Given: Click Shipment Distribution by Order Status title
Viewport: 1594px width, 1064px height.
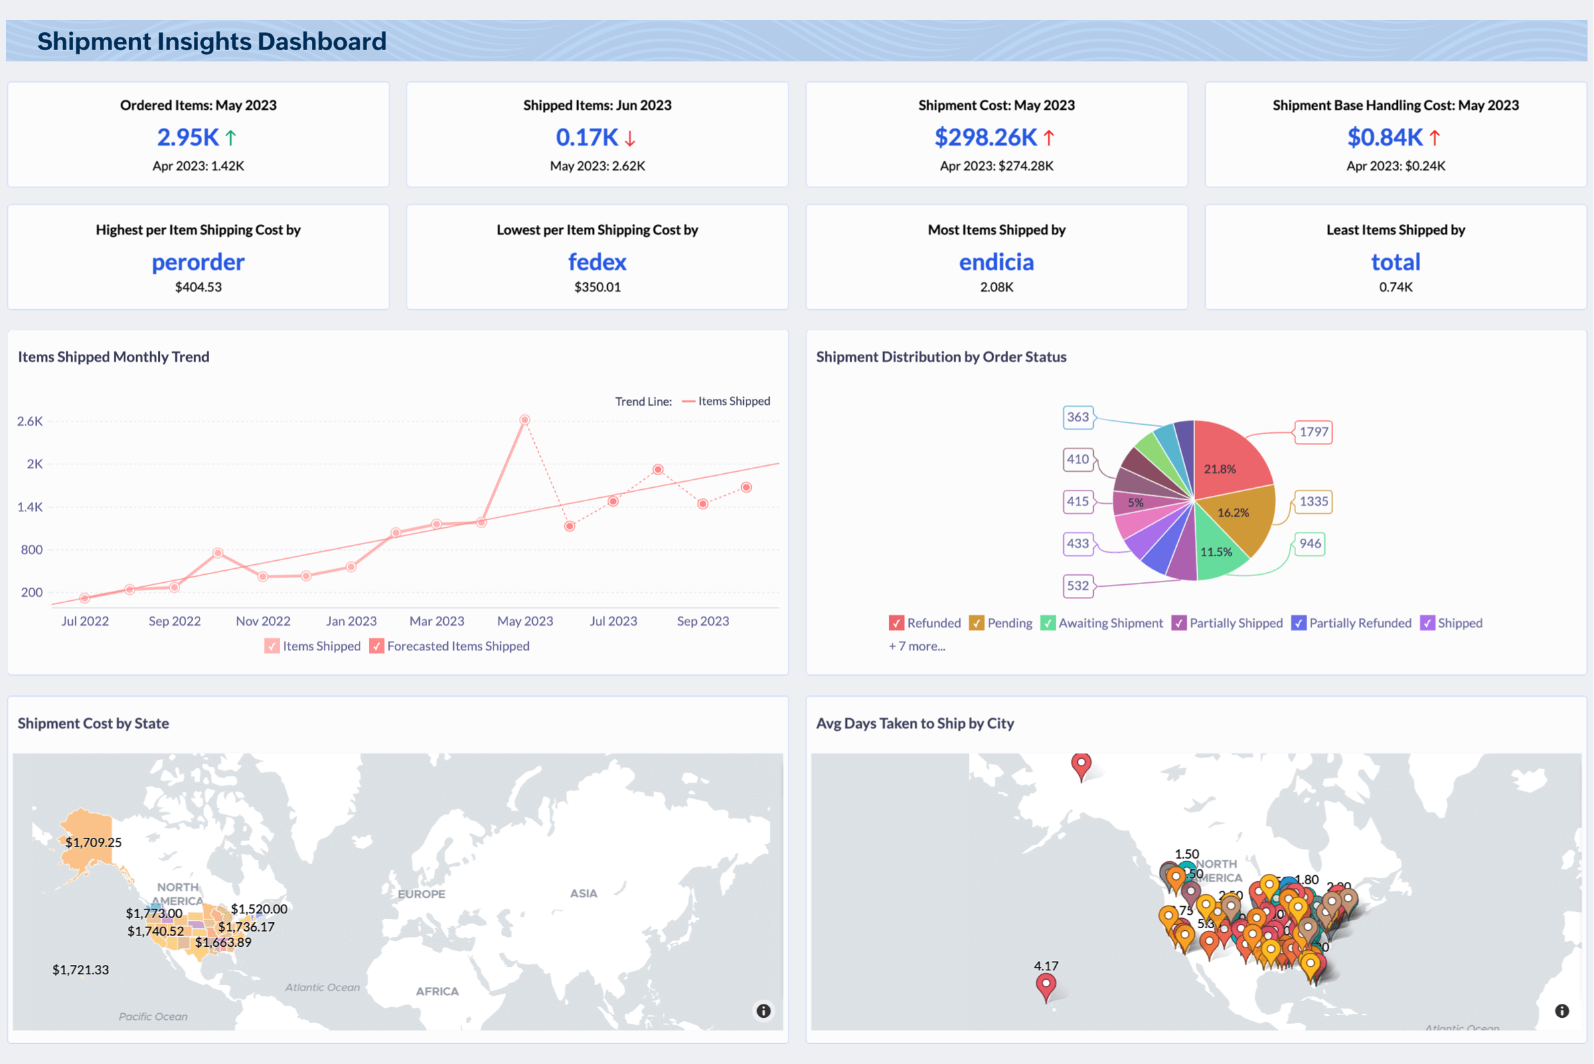Looking at the screenshot, I should (x=941, y=357).
